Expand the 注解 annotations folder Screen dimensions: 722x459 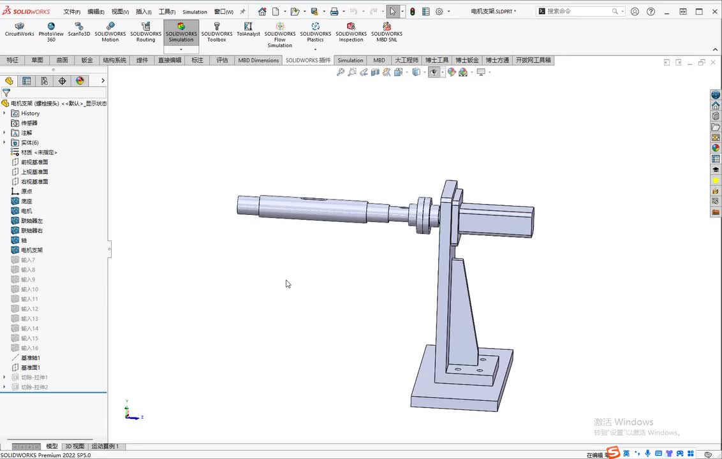click(4, 133)
